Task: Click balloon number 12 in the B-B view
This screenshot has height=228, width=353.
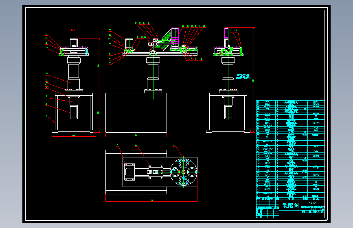Action: coord(46,34)
